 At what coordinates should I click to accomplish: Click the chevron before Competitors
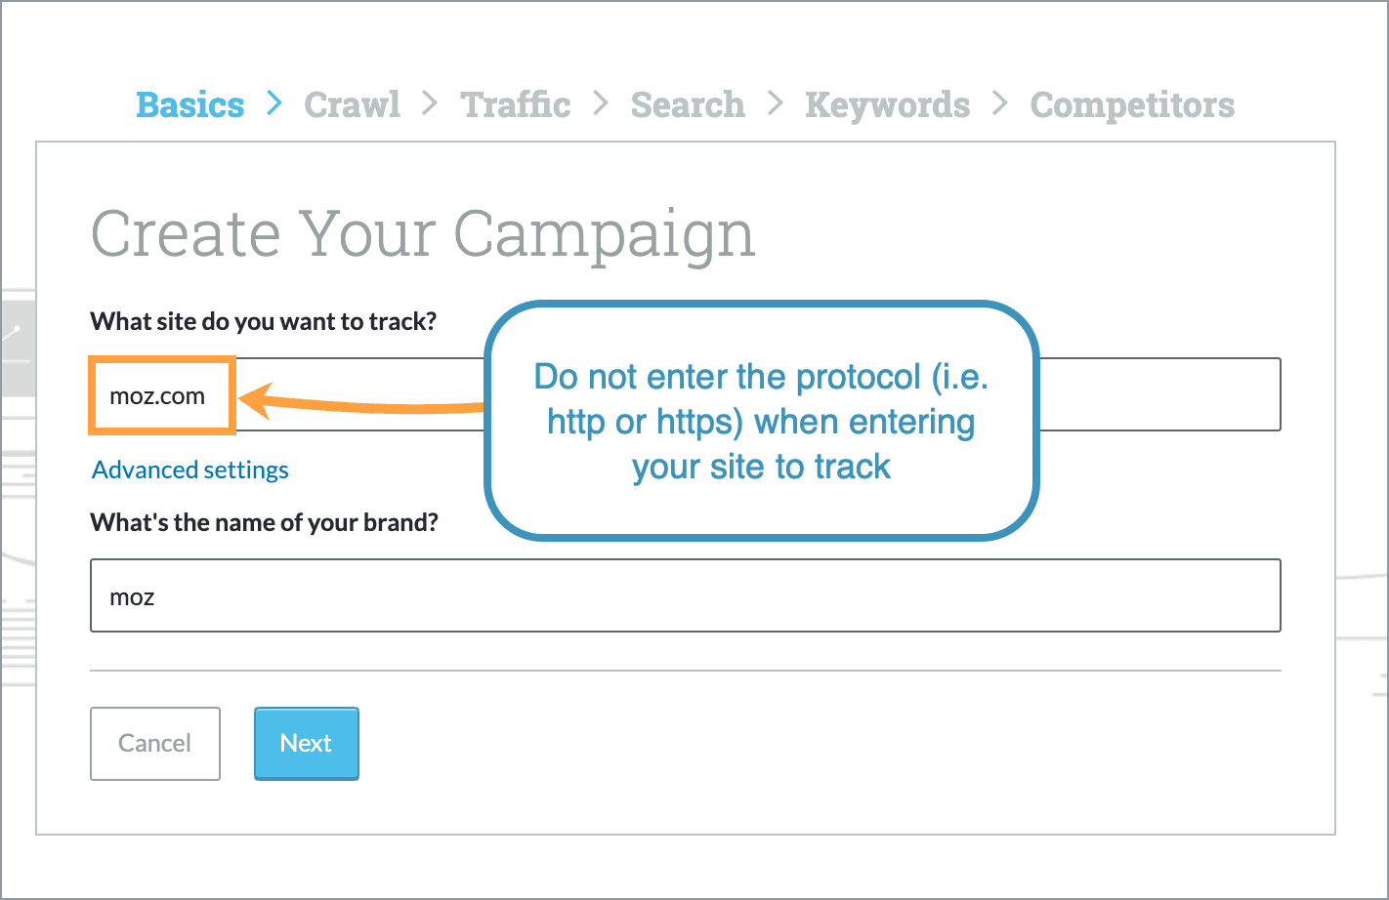click(999, 103)
